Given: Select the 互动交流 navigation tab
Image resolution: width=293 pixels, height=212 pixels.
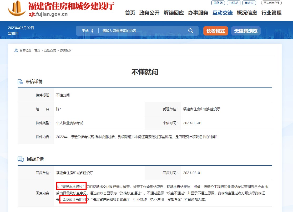Looking at the screenshot, I should [223, 13].
